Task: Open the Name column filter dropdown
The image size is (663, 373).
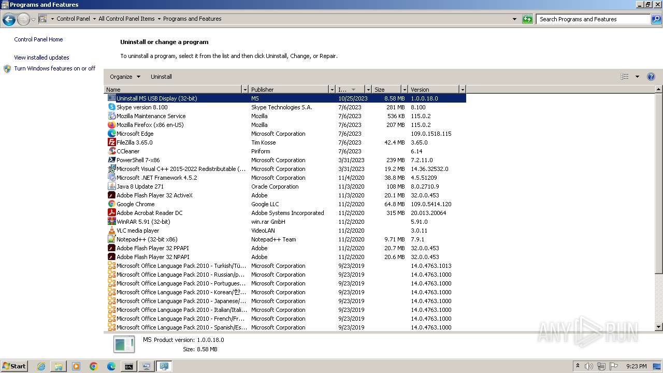Action: [245, 90]
